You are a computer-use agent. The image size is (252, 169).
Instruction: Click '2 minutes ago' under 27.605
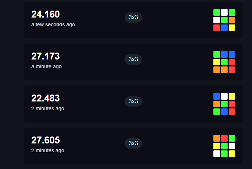48,150
